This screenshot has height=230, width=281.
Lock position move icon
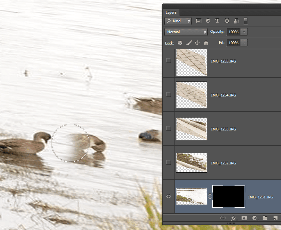197,43
